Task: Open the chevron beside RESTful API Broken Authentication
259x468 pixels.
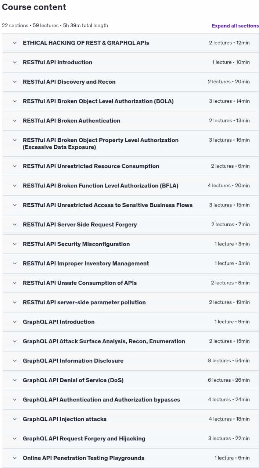Action: 15,121
